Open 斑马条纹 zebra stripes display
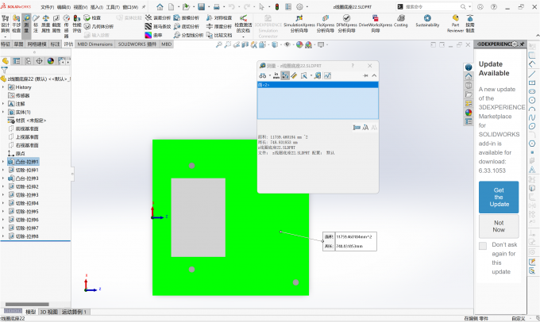 (158, 26)
